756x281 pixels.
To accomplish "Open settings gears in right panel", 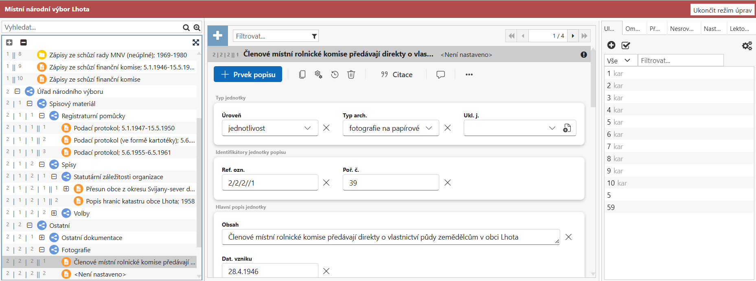I will coord(747,45).
